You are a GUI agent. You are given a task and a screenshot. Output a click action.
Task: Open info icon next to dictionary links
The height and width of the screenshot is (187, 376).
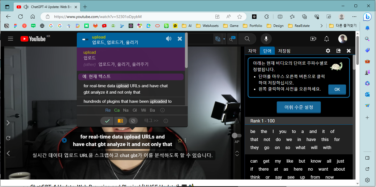point(163,110)
